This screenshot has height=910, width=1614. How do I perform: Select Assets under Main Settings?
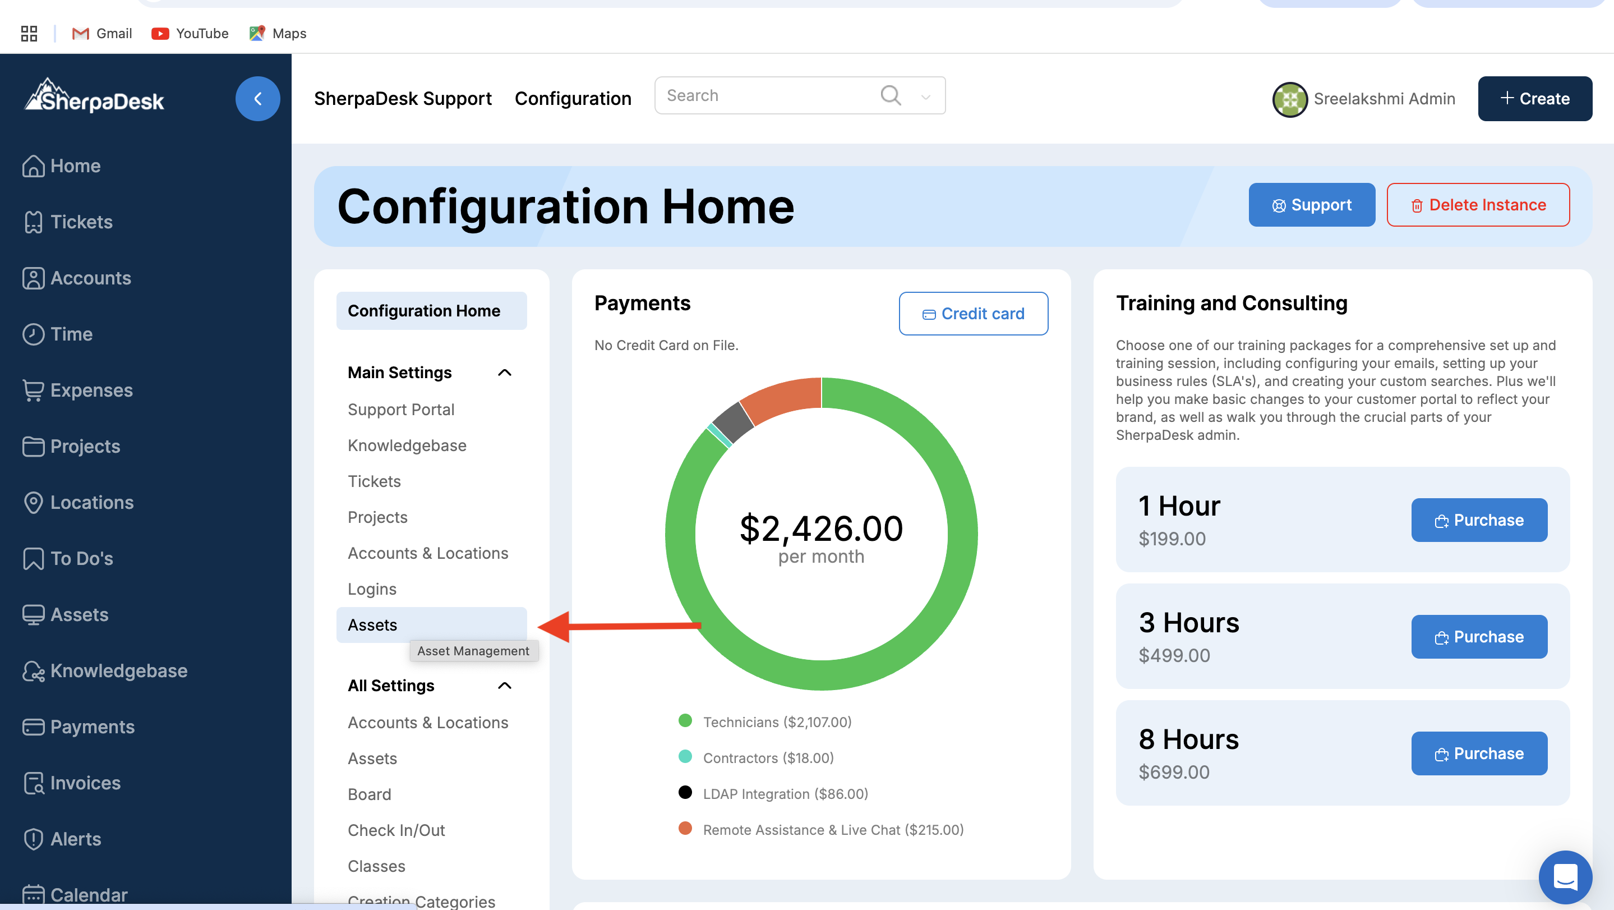pyautogui.click(x=372, y=625)
